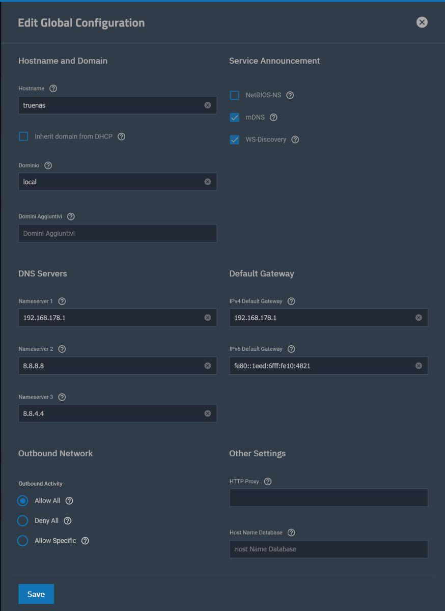Clear the truenas hostname value
445x611 pixels.
point(208,105)
